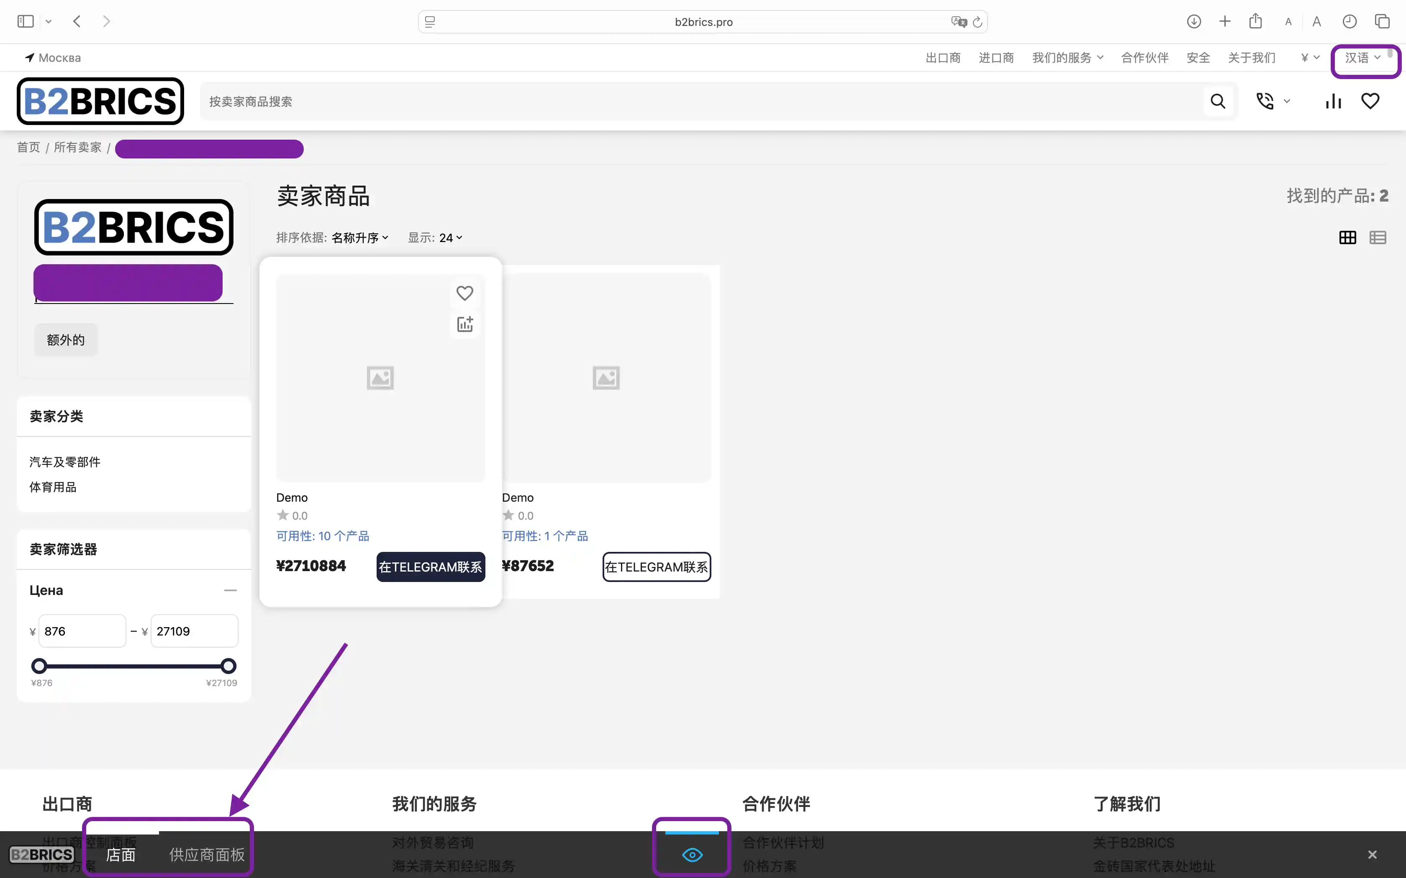Reload the b2brics.pro page
Image resolution: width=1406 pixels, height=878 pixels.
tap(978, 21)
